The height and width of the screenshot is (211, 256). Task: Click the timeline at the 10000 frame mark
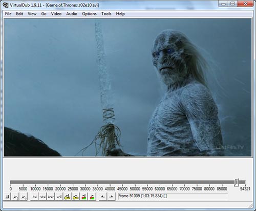pyautogui.click(x=35, y=182)
